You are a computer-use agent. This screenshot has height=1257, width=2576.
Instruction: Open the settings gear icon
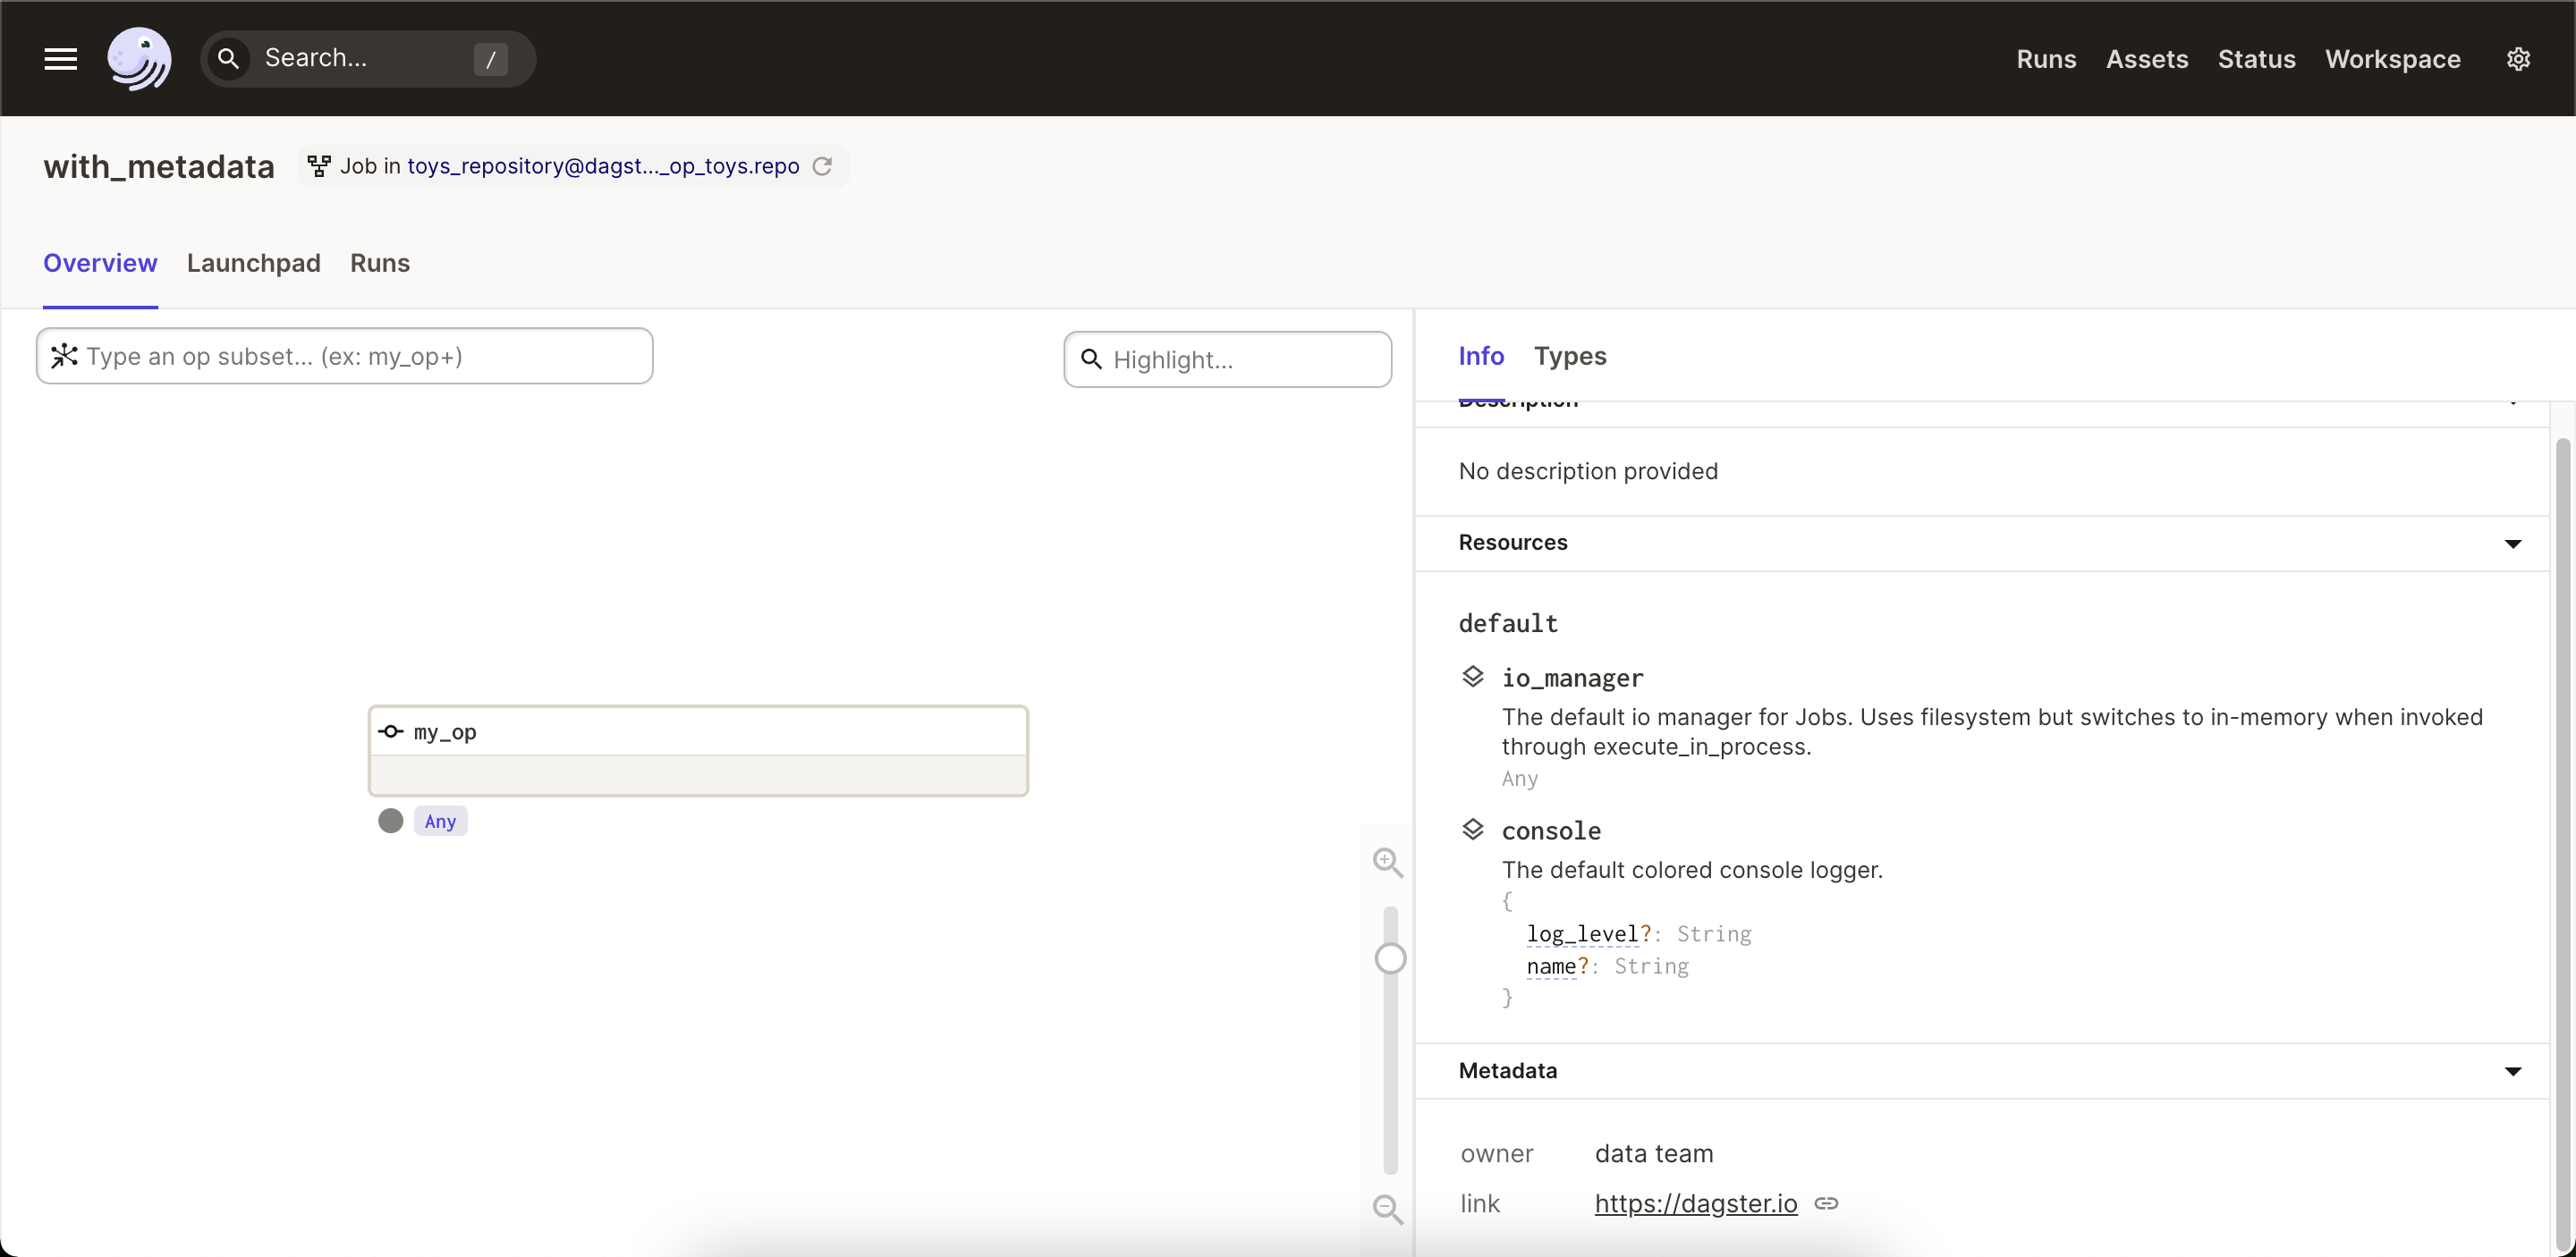(2518, 59)
